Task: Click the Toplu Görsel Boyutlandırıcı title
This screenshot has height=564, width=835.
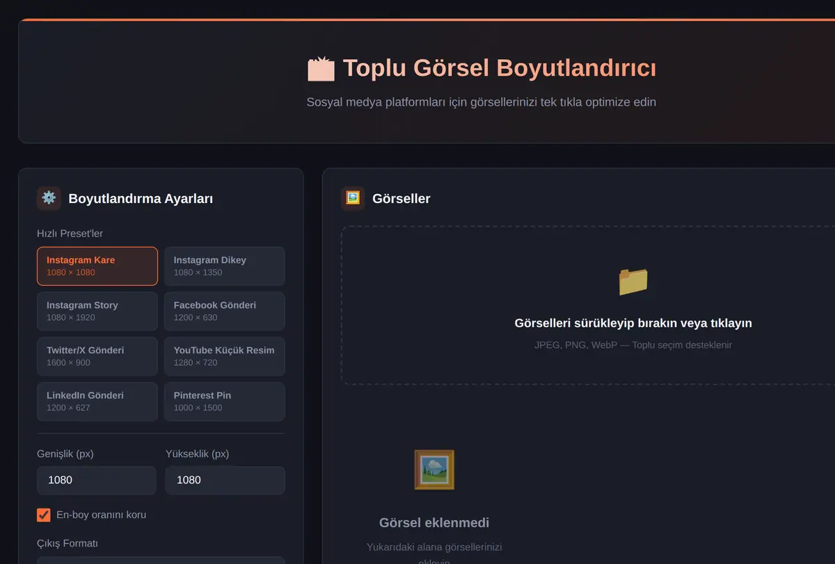Action: click(500, 68)
